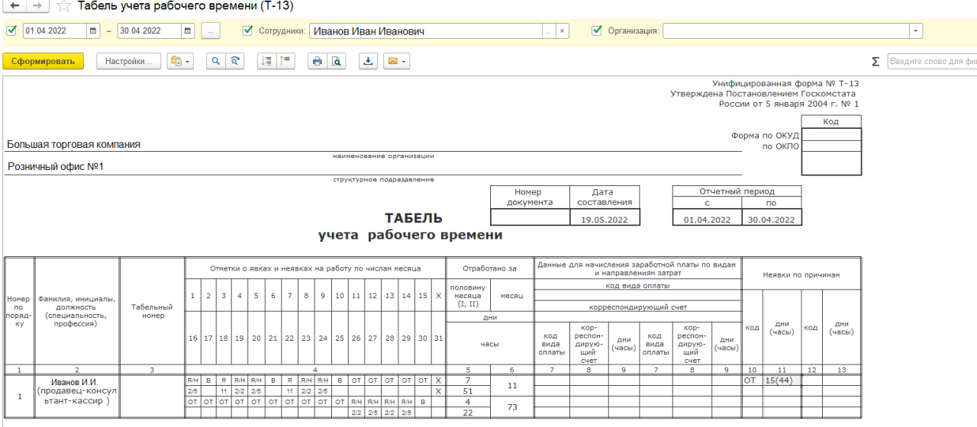Screen dimensions: 977x427
Task: Click the magnifier Find icon in toolbar
Action: (x=215, y=62)
